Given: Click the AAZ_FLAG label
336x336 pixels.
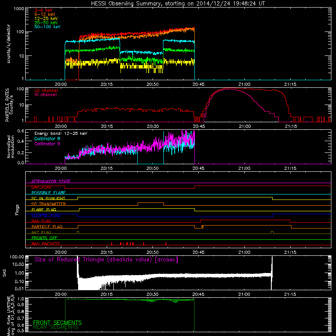Looking at the screenshot, I should pyautogui.click(x=41, y=232).
